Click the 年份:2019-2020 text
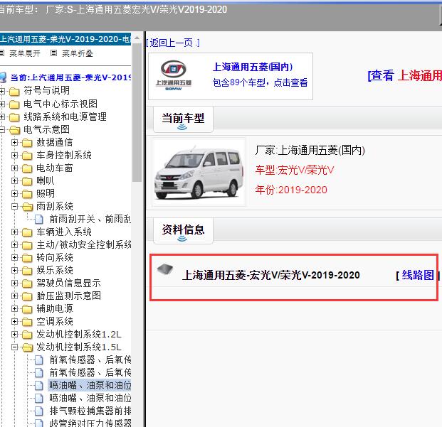 coord(291,190)
